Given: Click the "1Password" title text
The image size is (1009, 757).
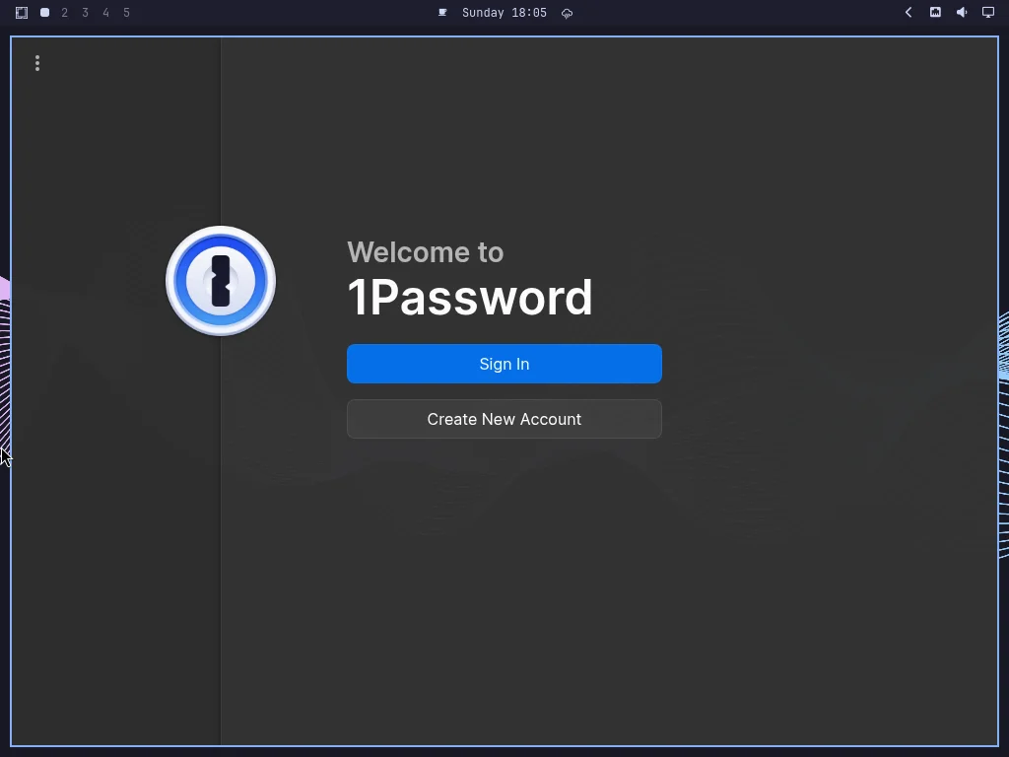Looking at the screenshot, I should (470, 298).
